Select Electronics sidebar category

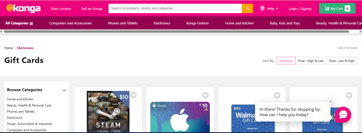(14, 118)
